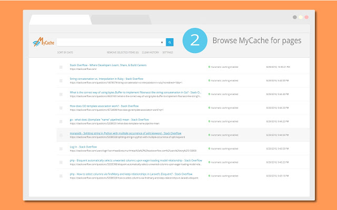Switch to the inactive grey browser tab
The height and width of the screenshot is (210, 337).
(121, 19)
